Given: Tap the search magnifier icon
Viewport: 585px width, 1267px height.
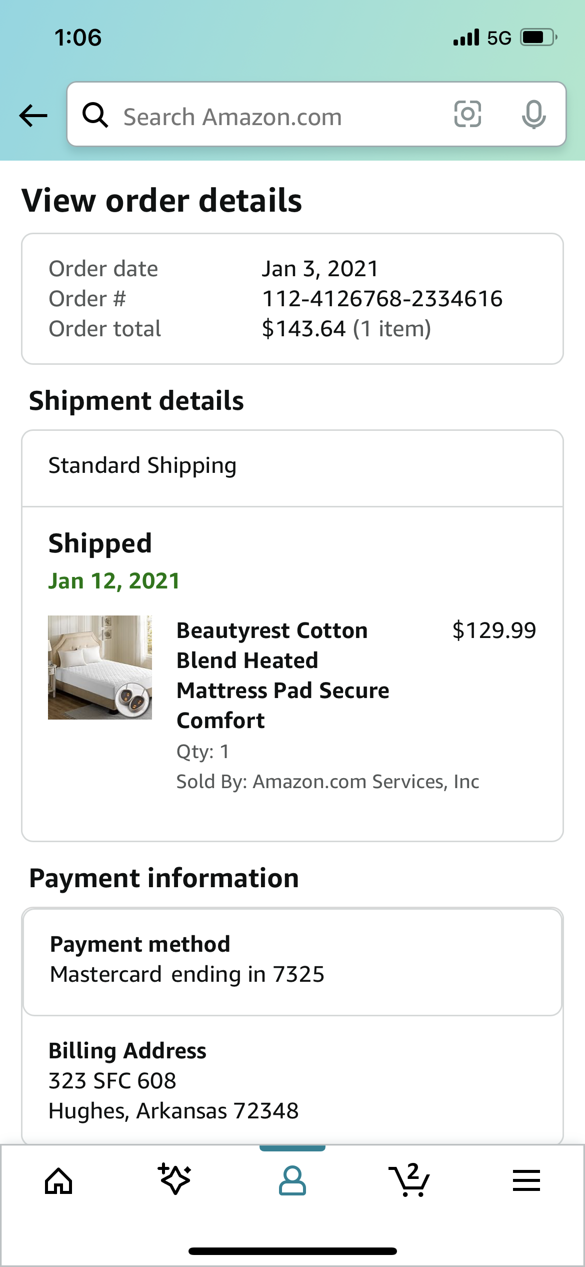Looking at the screenshot, I should tap(95, 115).
